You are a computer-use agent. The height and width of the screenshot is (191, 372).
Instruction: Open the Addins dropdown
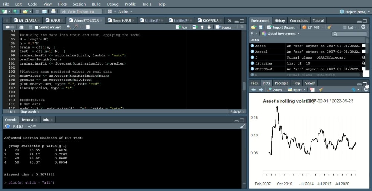coord(125,11)
